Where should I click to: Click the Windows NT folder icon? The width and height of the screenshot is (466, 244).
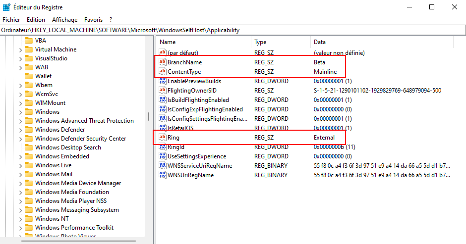pos(29,218)
